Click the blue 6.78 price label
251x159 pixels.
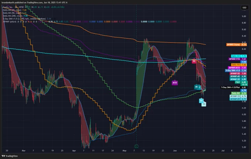click(x=244, y=90)
